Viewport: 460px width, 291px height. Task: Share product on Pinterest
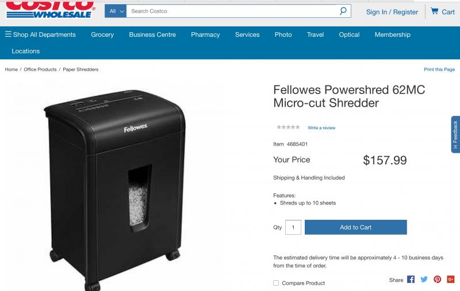[x=437, y=280]
